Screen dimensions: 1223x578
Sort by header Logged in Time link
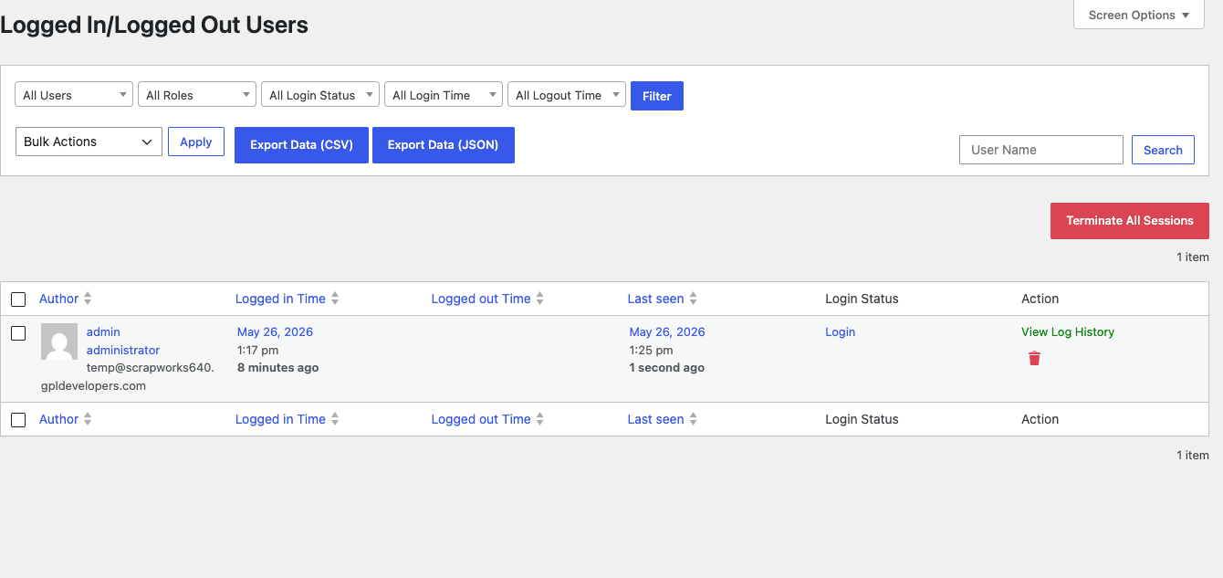[280, 299]
